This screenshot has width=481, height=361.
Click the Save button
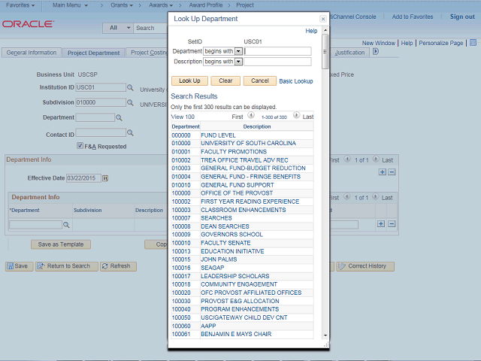pos(19,266)
